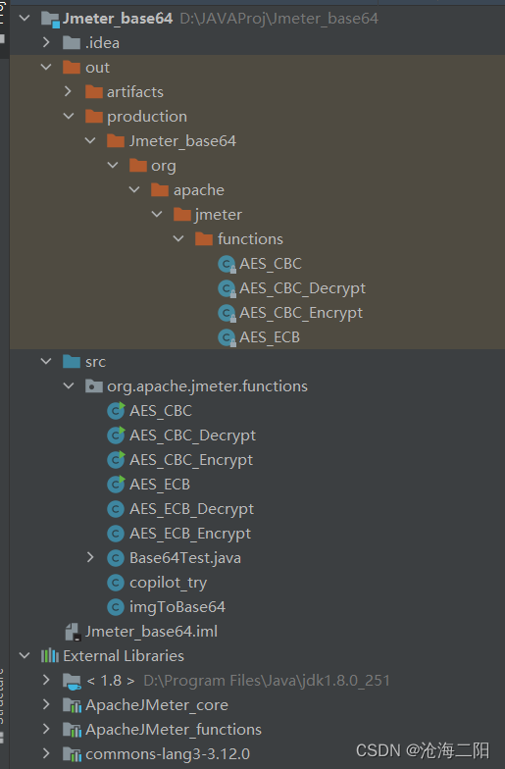The width and height of the screenshot is (505, 769).
Task: Click the production folder icon
Action: coord(94,116)
